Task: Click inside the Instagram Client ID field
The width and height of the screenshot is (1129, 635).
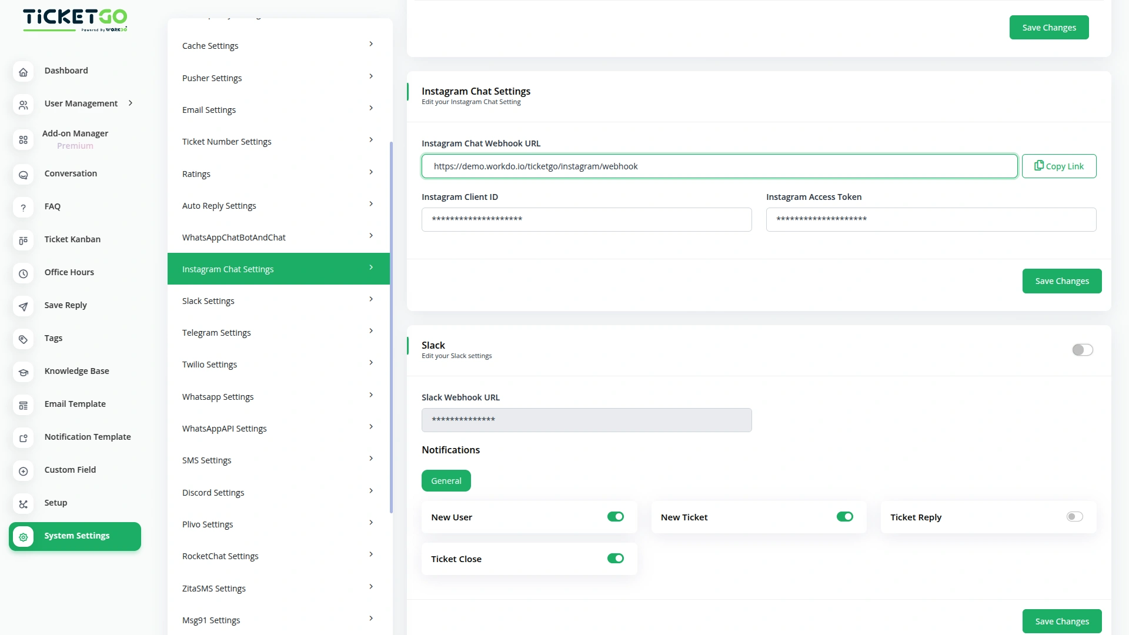Action: pyautogui.click(x=586, y=219)
